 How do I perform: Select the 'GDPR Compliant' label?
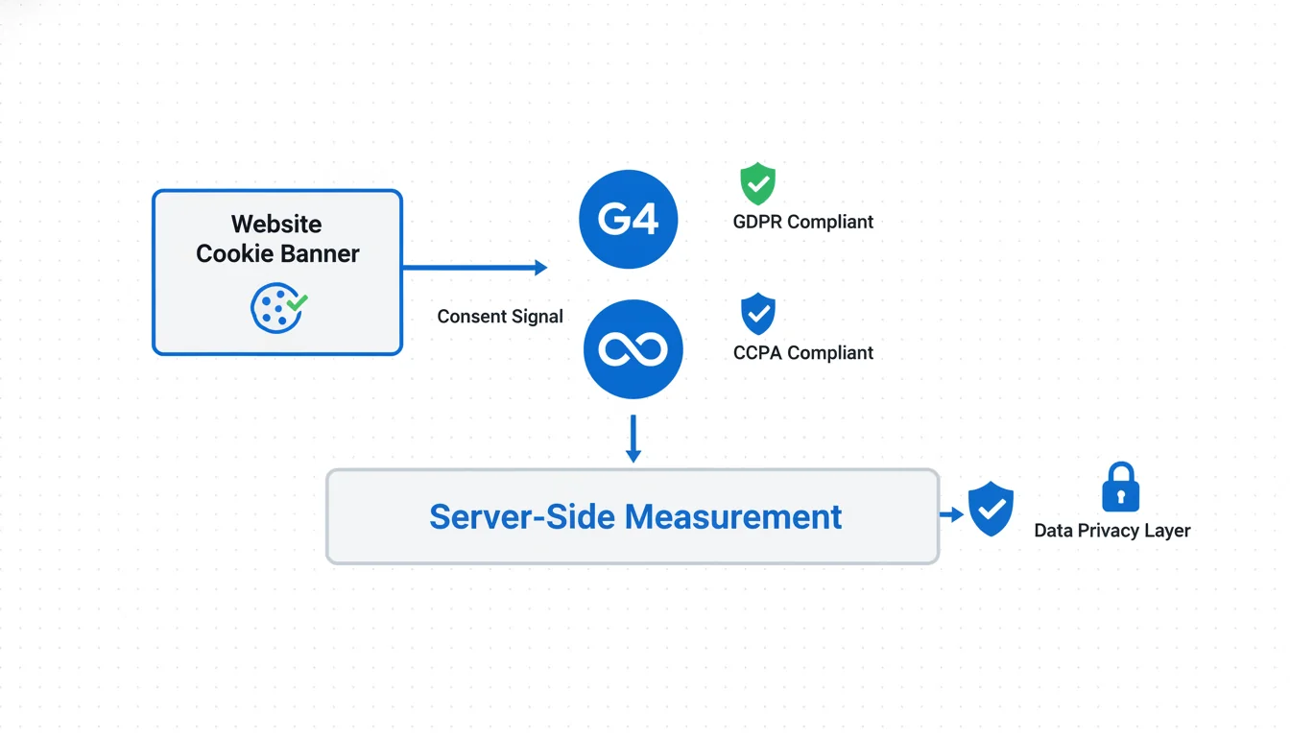click(802, 222)
